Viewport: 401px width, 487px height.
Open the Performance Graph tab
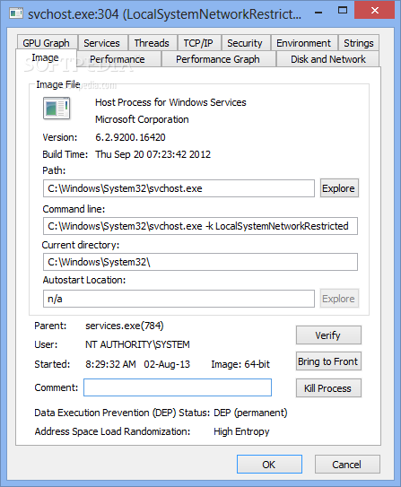(218, 59)
